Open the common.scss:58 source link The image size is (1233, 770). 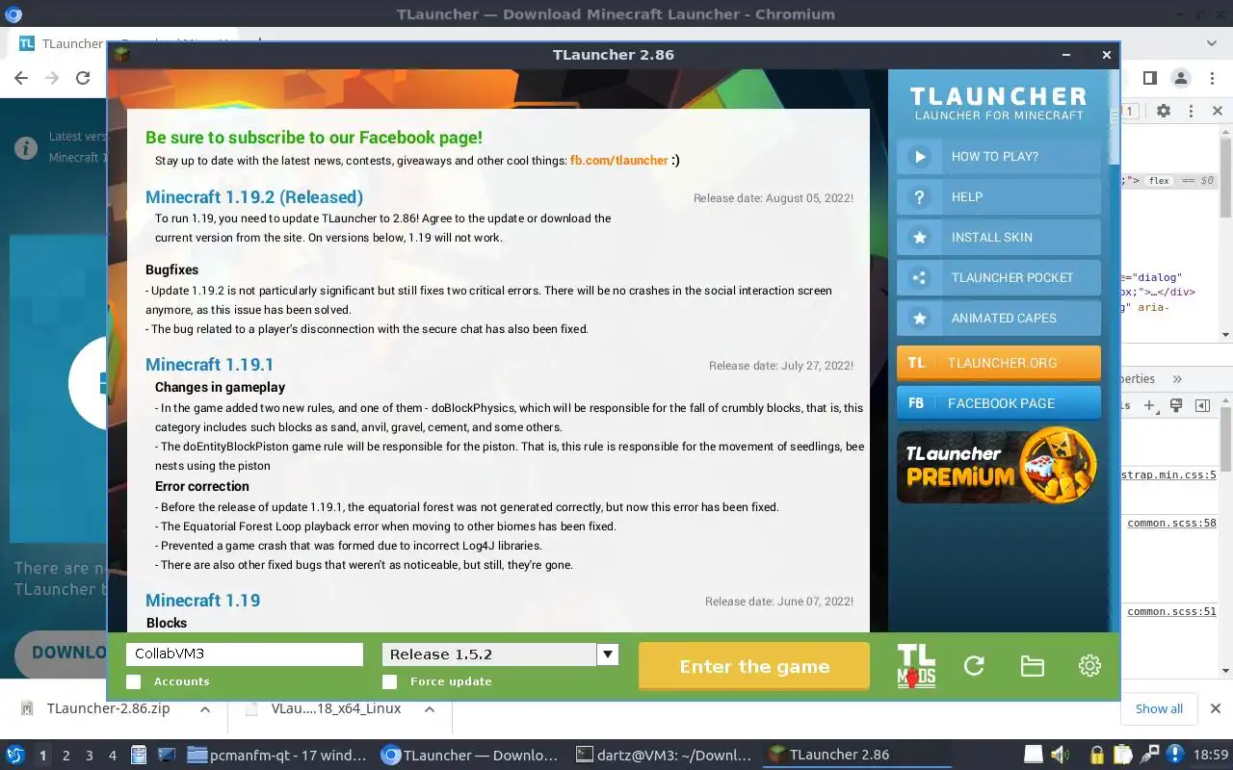pos(1171,524)
